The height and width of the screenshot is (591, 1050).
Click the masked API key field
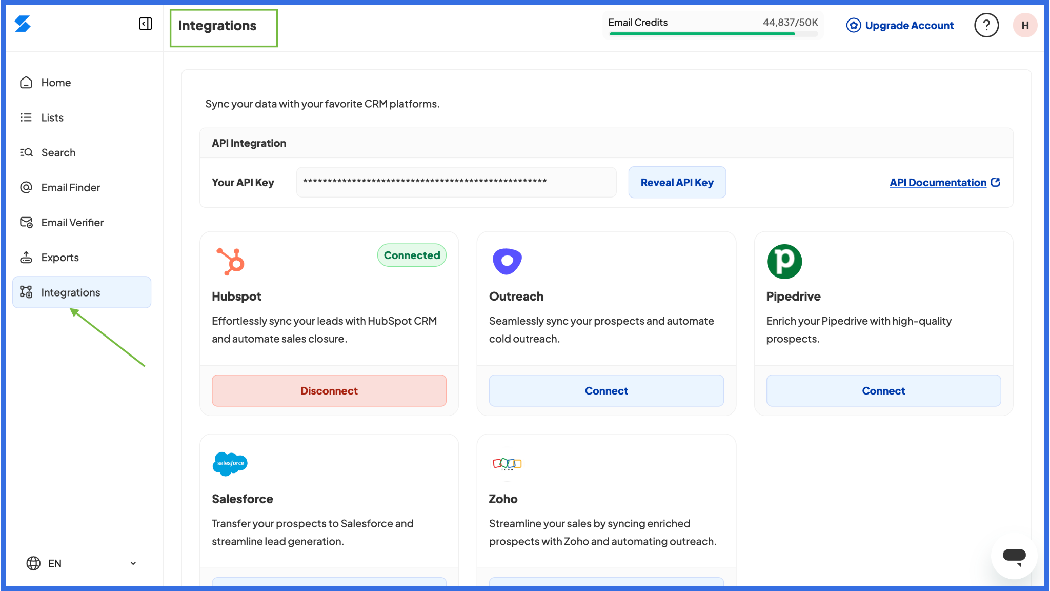point(456,182)
